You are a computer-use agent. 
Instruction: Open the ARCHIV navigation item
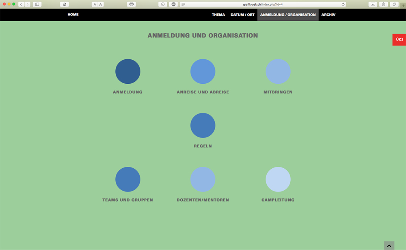(x=328, y=15)
